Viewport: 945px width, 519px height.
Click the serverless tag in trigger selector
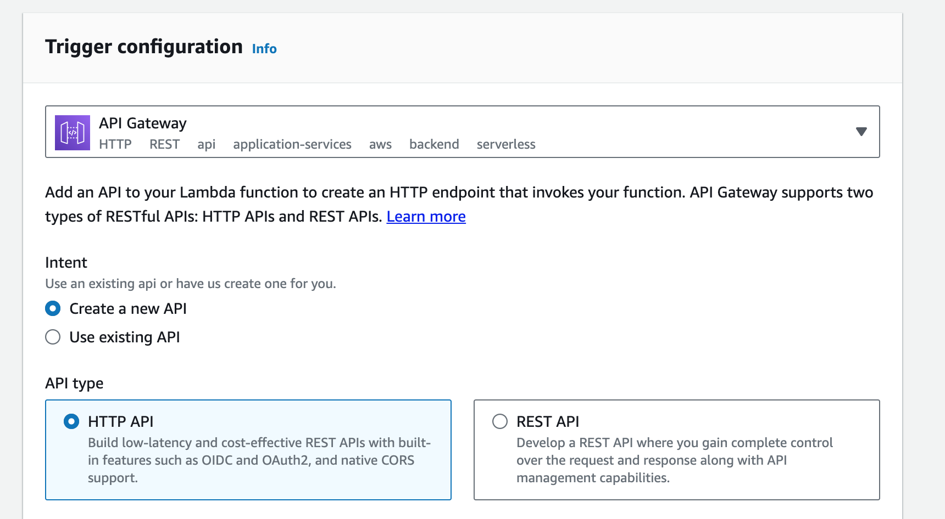pos(505,144)
